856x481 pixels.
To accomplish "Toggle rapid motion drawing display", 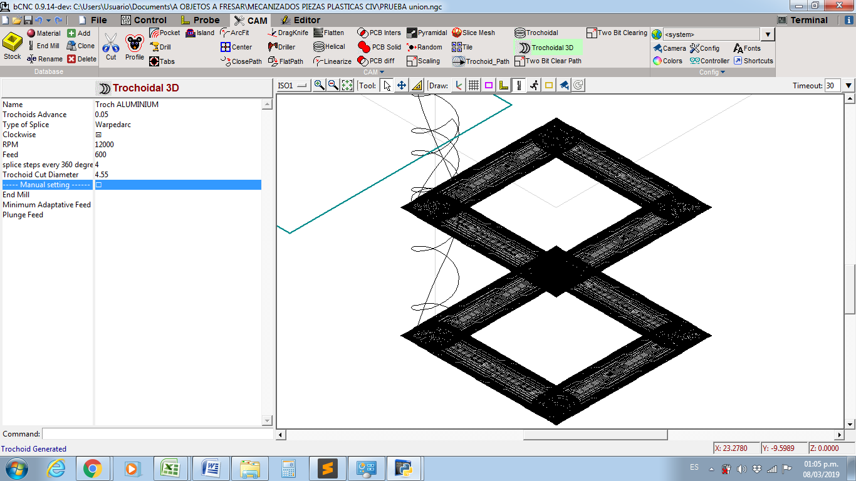I will point(534,85).
